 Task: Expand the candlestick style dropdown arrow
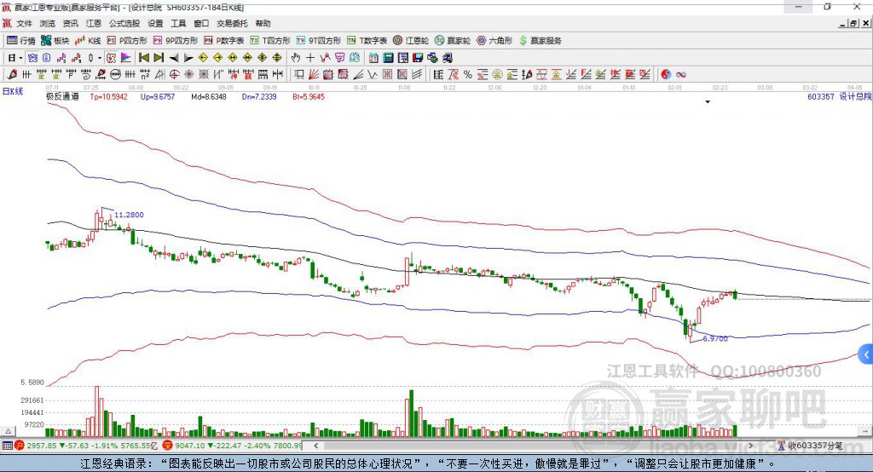(x=100, y=58)
